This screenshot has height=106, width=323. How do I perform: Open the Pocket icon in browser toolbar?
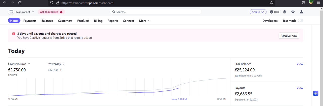click(303, 3)
